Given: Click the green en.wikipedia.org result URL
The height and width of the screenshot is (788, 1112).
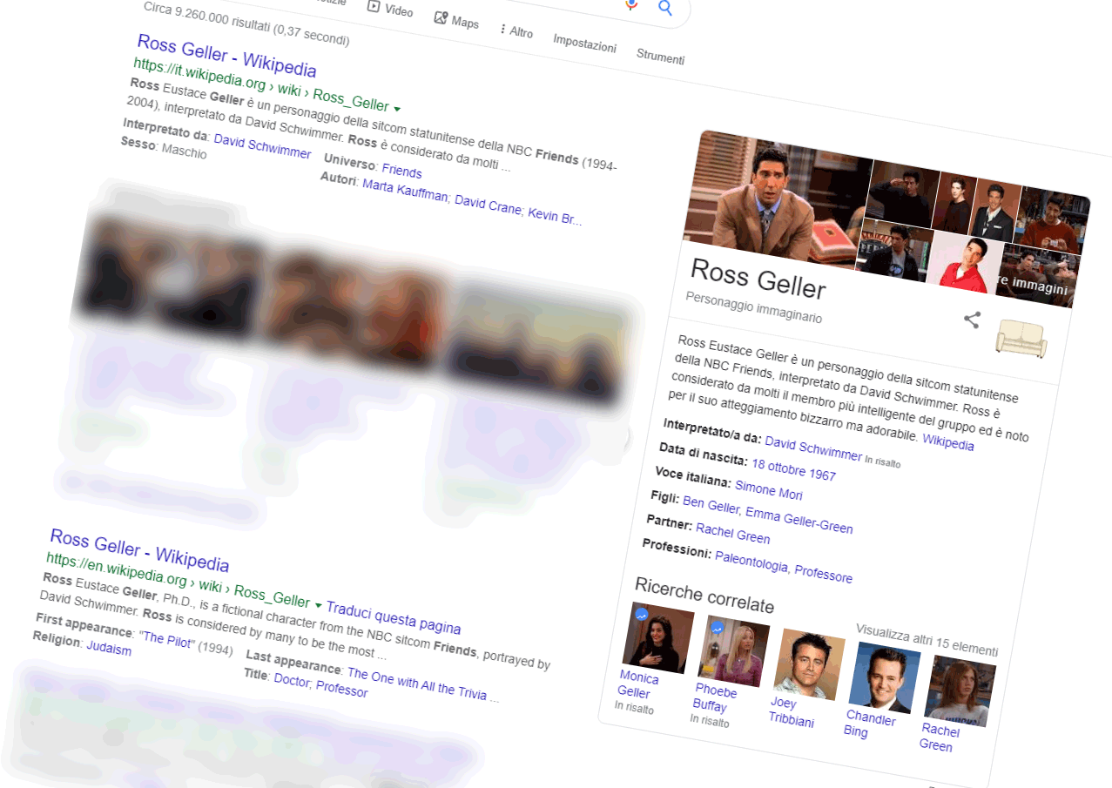Looking at the screenshot, I should pyautogui.click(x=178, y=582).
